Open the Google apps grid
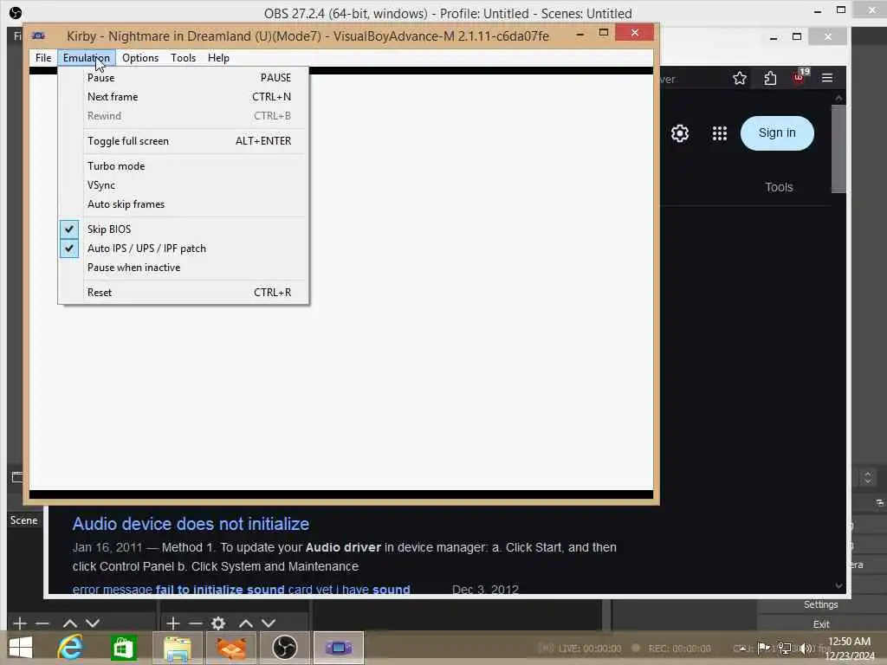This screenshot has height=665, width=887. (720, 133)
